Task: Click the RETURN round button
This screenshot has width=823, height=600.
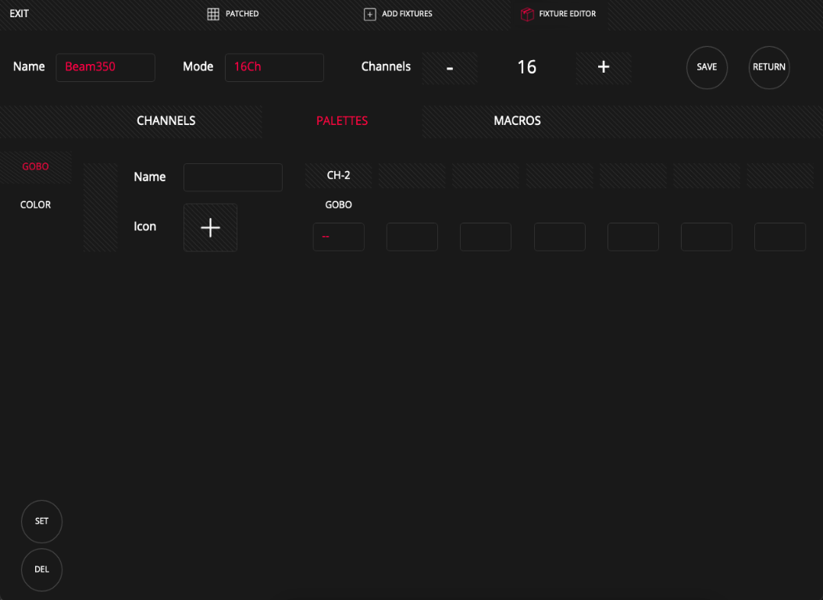Action: coord(769,67)
